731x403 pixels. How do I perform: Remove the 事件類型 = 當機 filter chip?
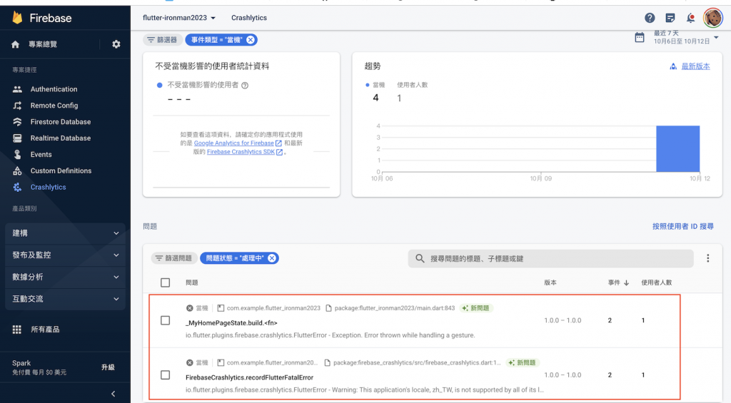(251, 40)
